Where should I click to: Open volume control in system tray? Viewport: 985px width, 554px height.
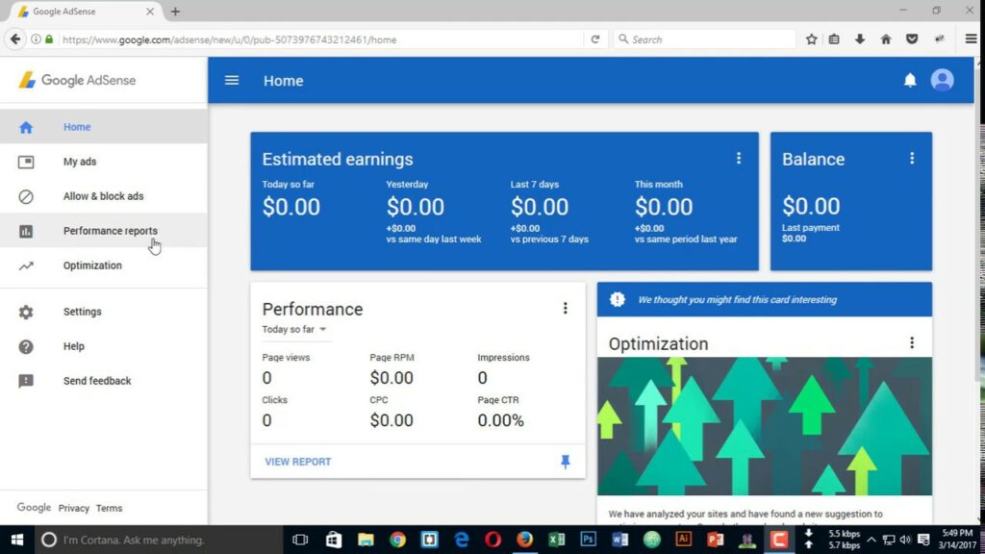coord(905,540)
